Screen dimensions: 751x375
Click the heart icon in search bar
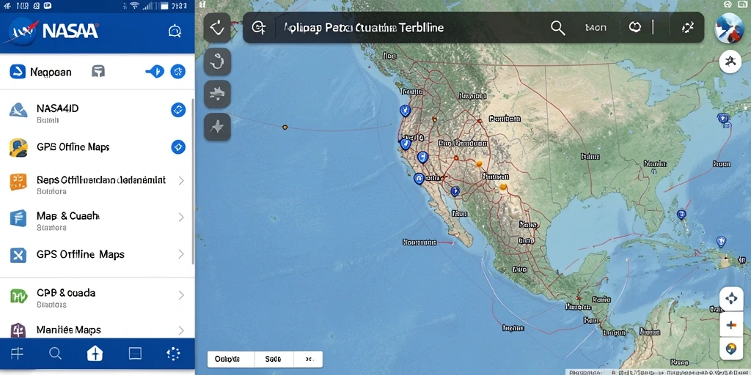pyautogui.click(x=635, y=27)
